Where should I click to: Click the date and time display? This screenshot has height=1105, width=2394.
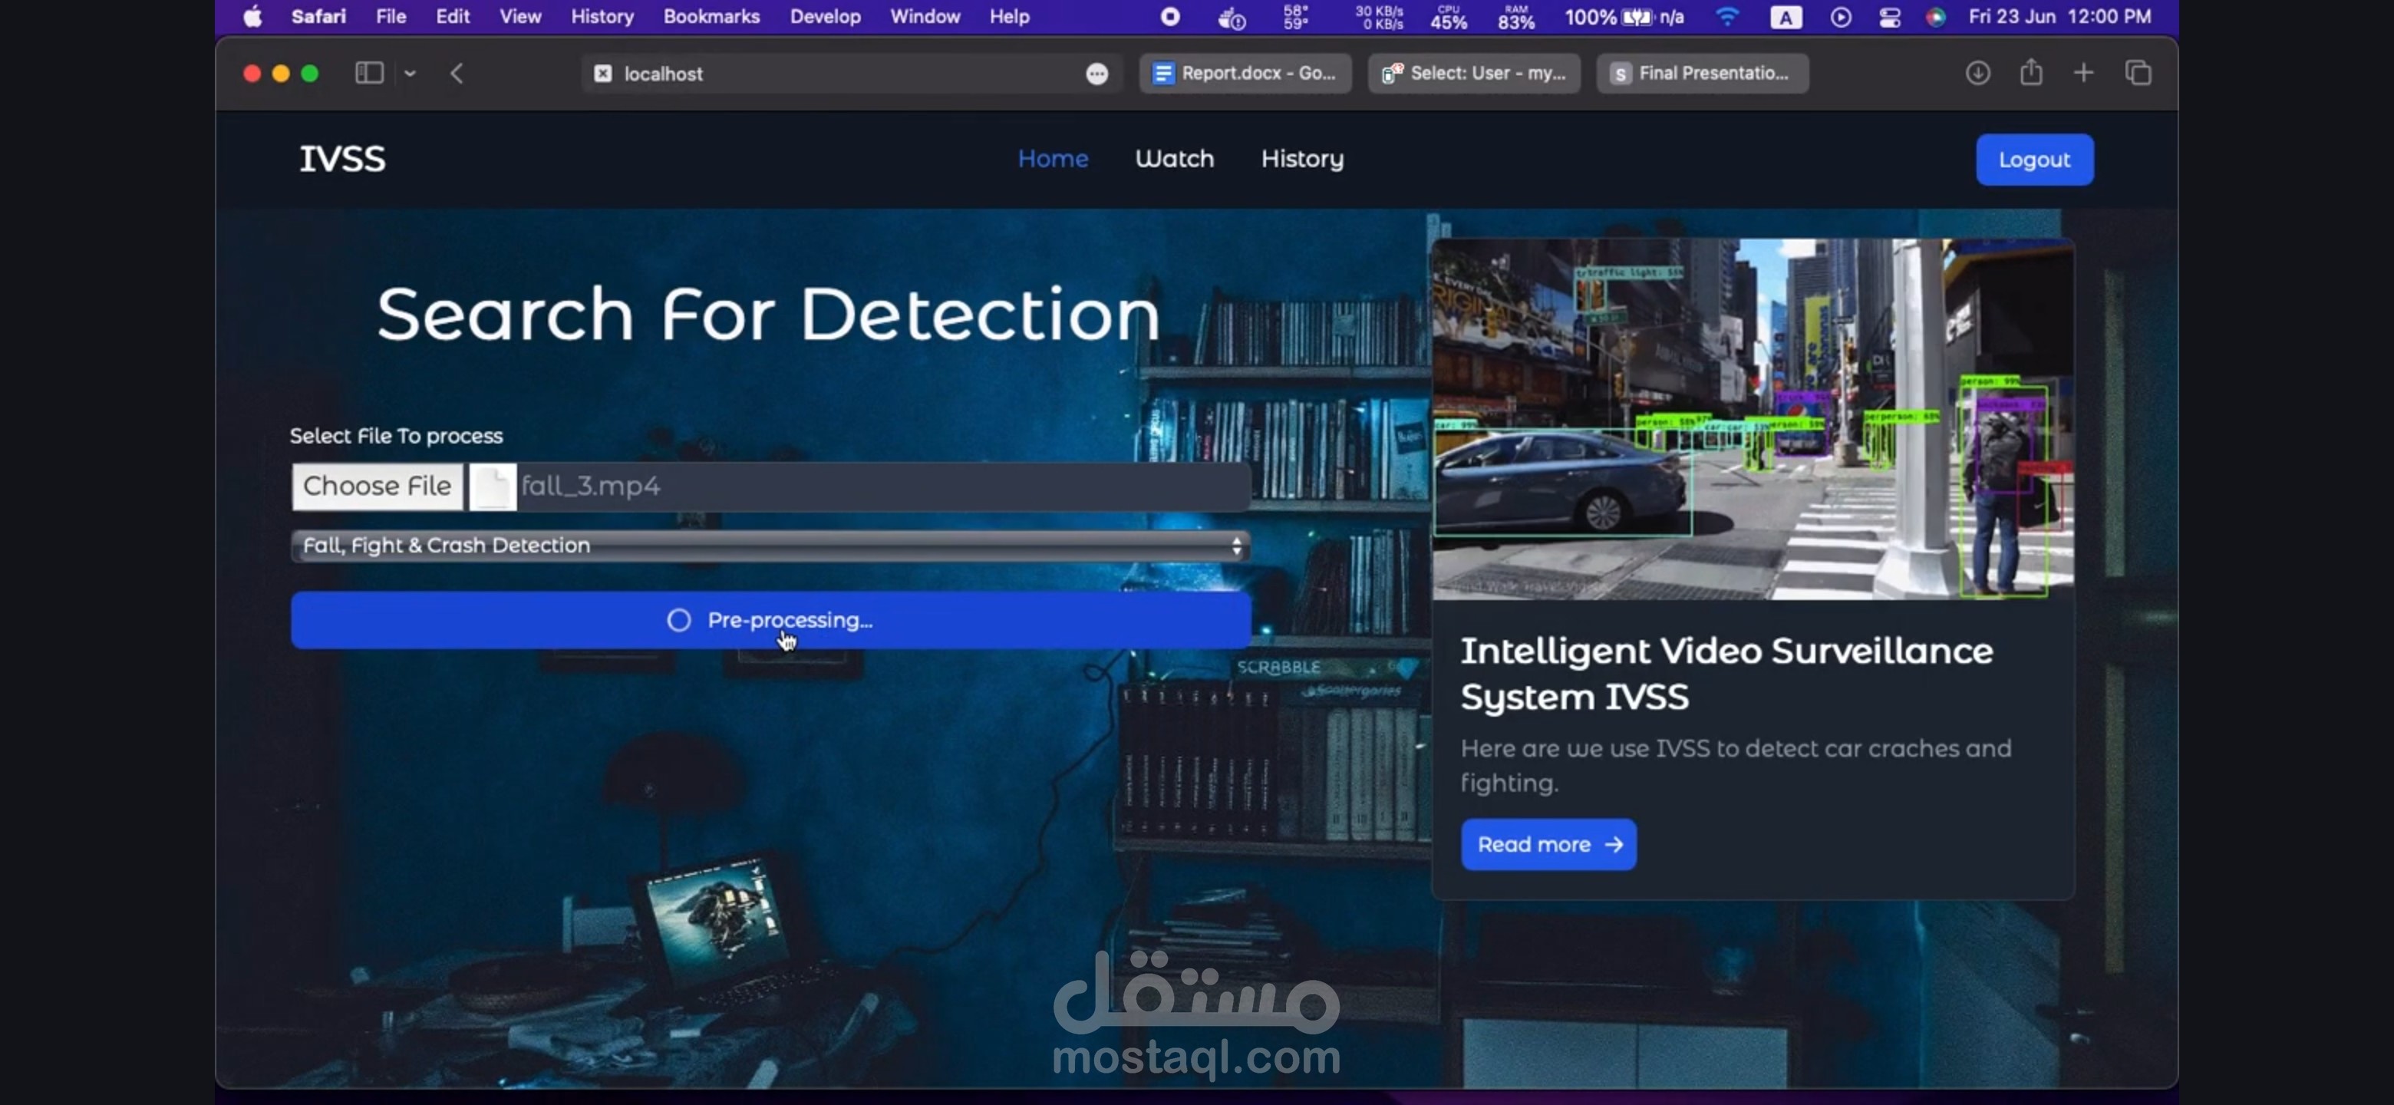(x=2059, y=17)
